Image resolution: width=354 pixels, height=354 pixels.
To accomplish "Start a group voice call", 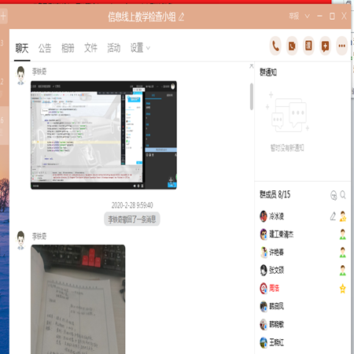I will pos(275,46).
